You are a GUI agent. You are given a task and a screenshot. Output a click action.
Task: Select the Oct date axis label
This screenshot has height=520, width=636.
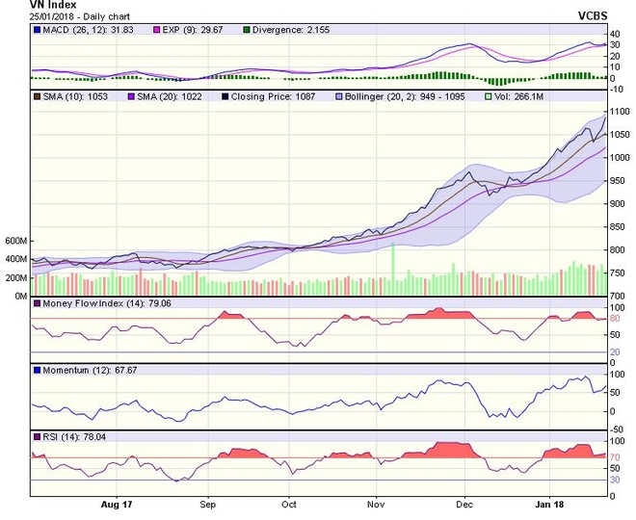point(289,504)
